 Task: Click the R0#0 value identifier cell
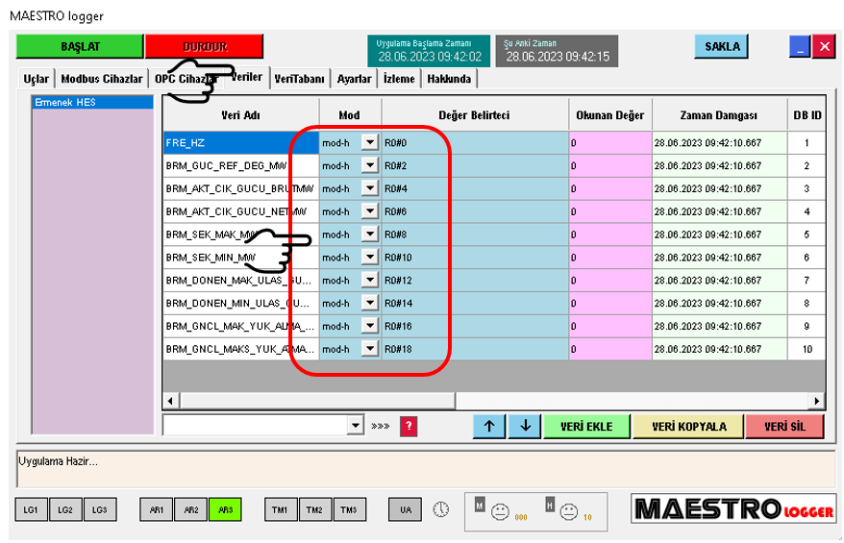tap(475, 142)
